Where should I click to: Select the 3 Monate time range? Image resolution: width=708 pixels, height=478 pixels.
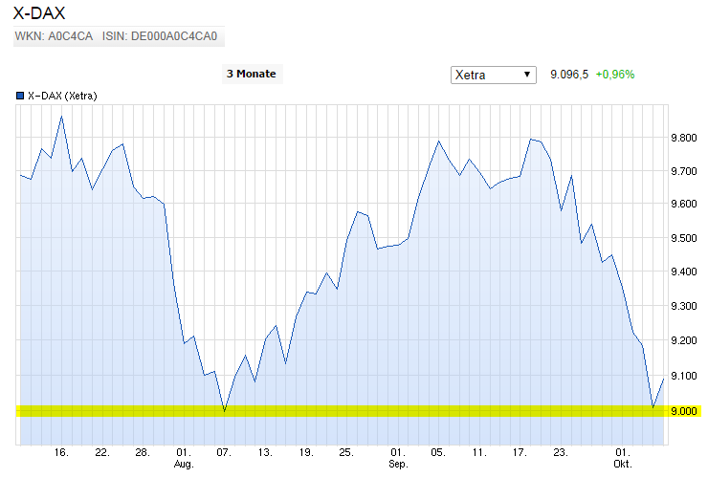pyautogui.click(x=252, y=74)
